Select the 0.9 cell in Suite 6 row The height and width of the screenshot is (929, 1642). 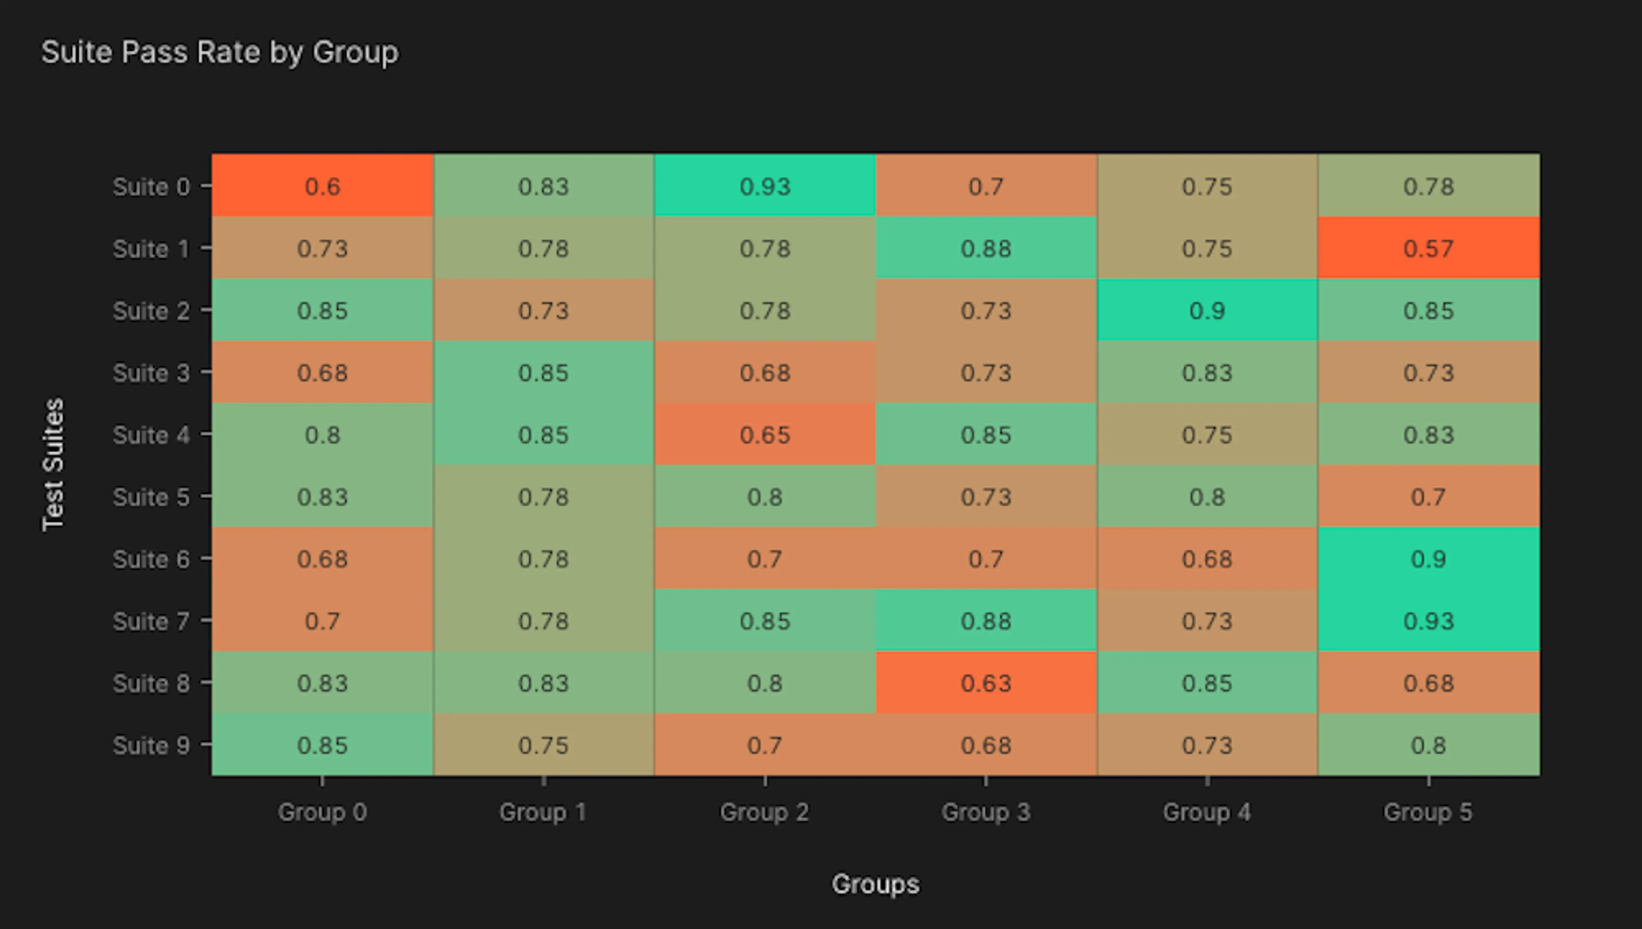pyautogui.click(x=1429, y=558)
